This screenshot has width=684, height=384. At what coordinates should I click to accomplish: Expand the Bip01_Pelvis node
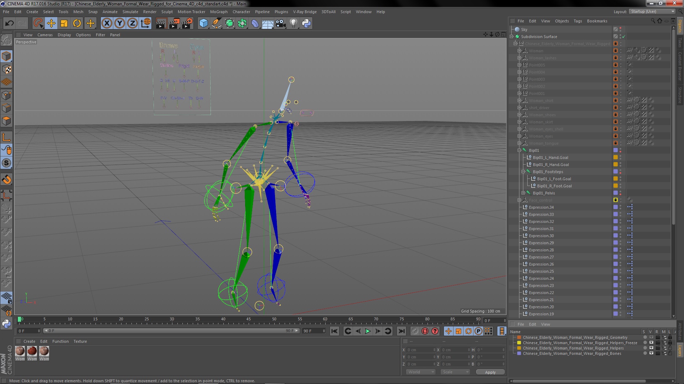tap(523, 193)
